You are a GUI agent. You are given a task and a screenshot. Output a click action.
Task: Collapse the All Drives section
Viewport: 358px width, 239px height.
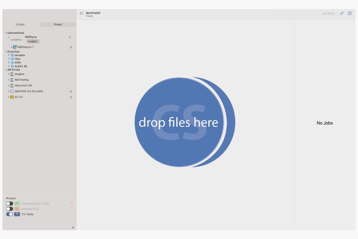point(6,70)
